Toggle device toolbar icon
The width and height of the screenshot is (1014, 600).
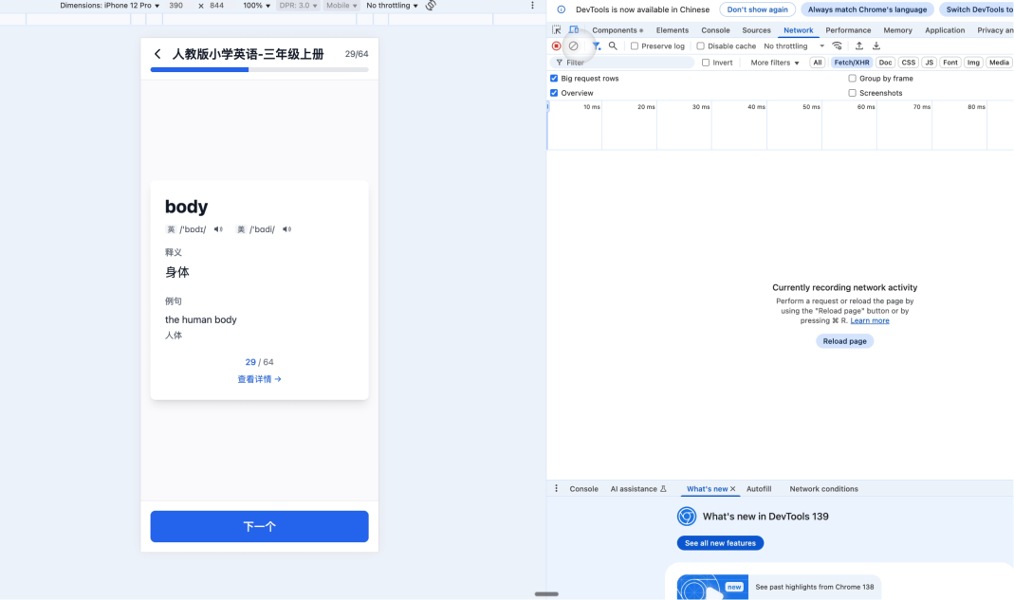click(x=574, y=30)
